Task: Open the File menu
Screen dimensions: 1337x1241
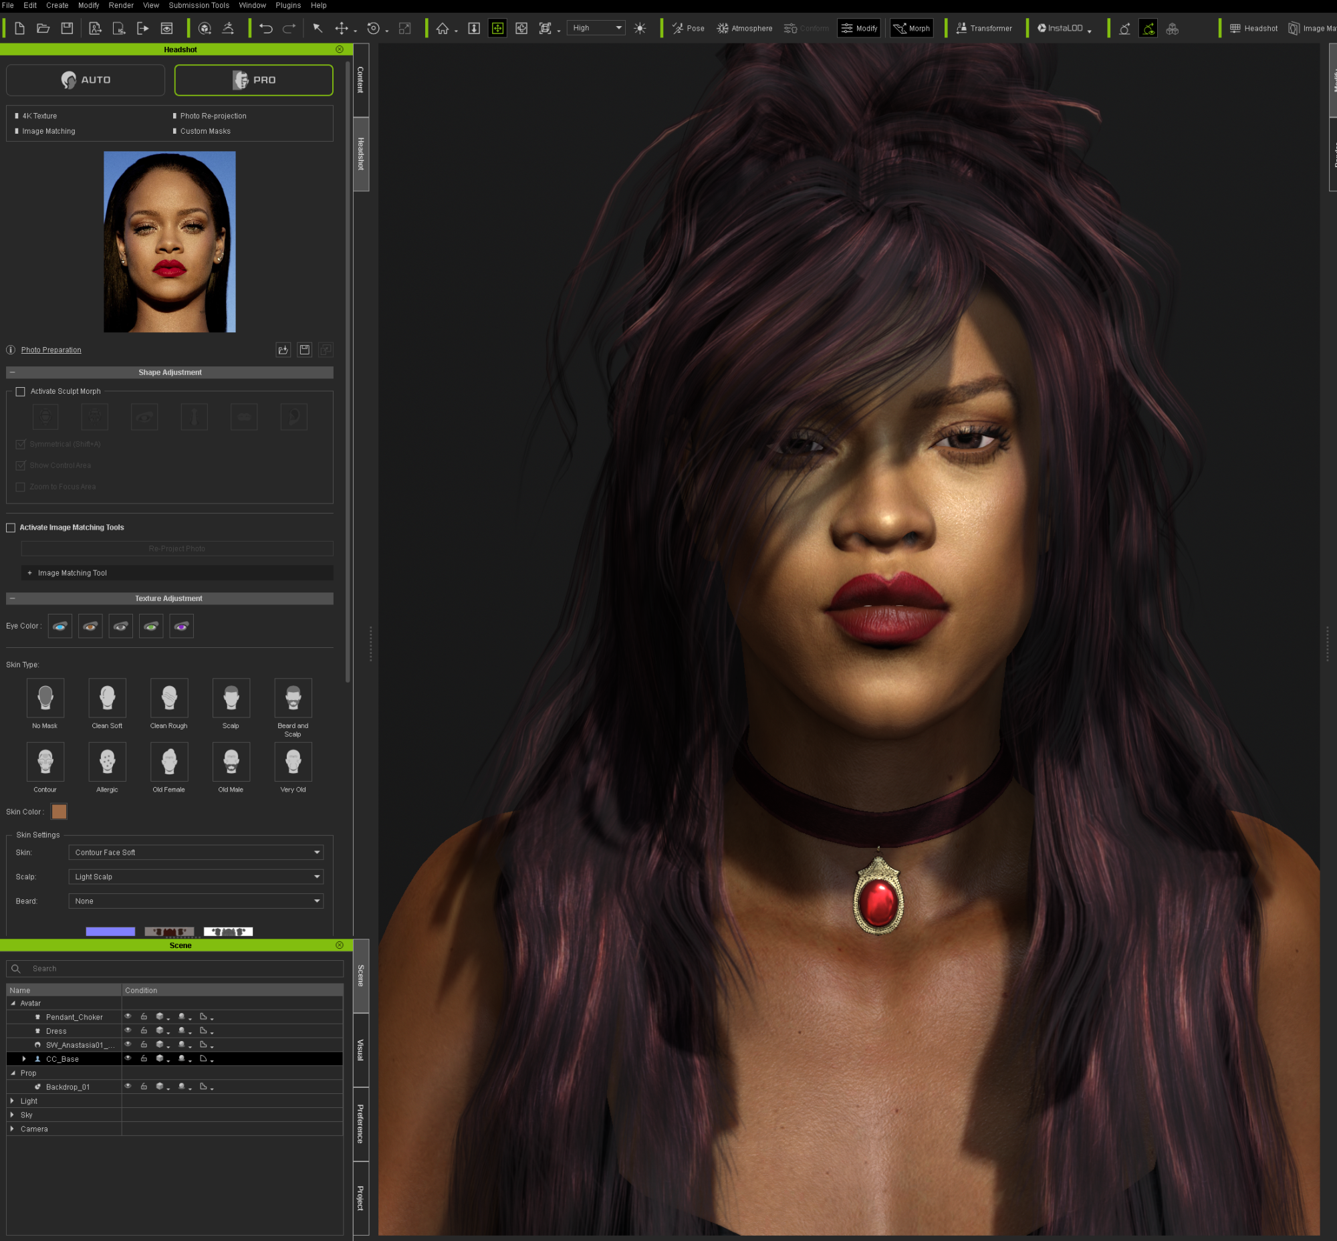Action: [x=8, y=5]
